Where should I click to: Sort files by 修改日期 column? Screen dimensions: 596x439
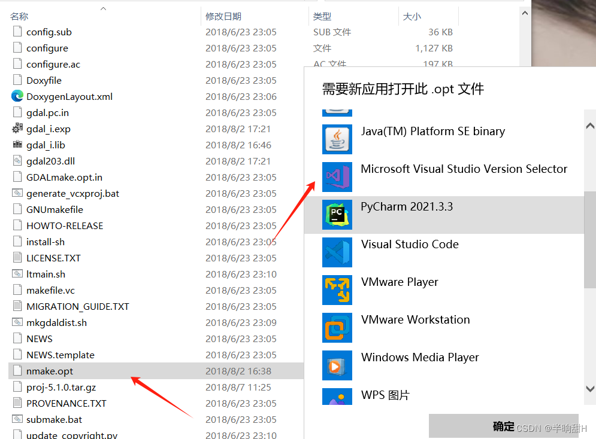coord(223,16)
